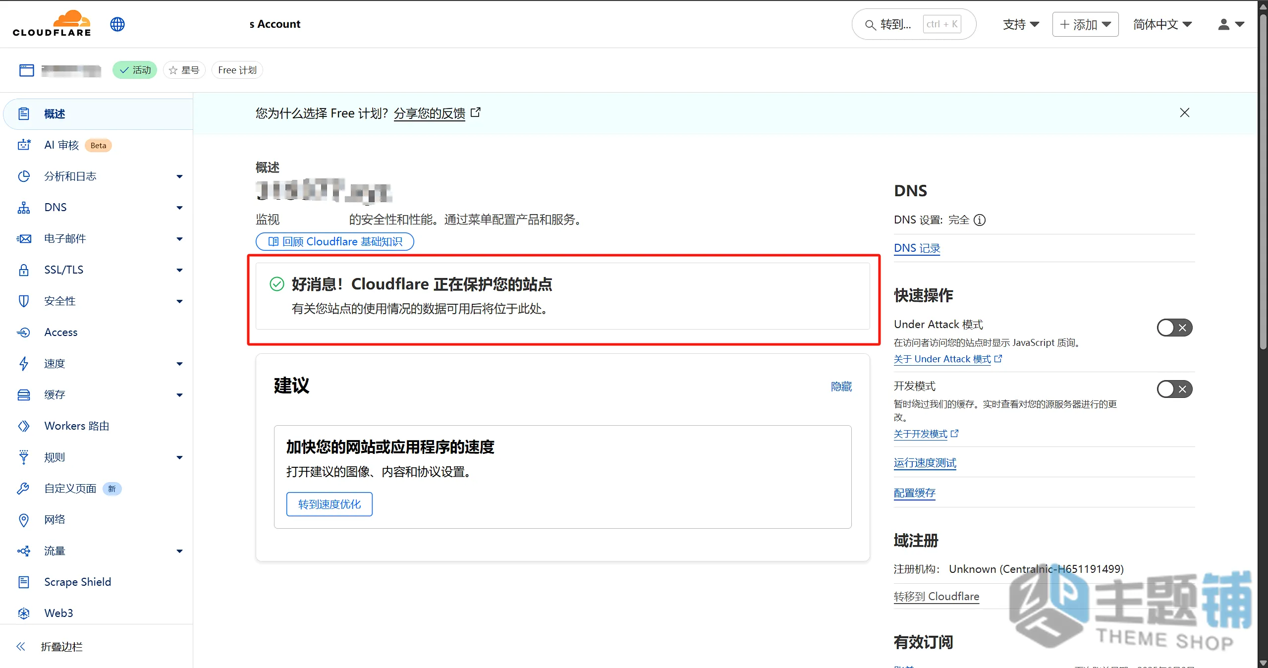The image size is (1268, 668).
Task: Click the 分析和日志 chart icon
Action: point(24,176)
